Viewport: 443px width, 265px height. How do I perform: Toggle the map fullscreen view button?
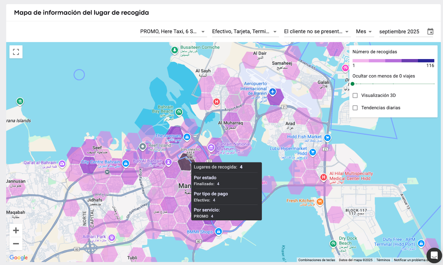16,52
